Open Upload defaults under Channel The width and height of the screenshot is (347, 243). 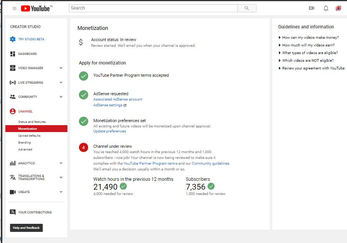(29, 136)
